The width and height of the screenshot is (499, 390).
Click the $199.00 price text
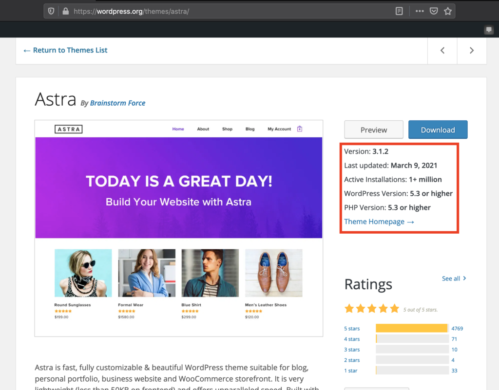(61, 317)
